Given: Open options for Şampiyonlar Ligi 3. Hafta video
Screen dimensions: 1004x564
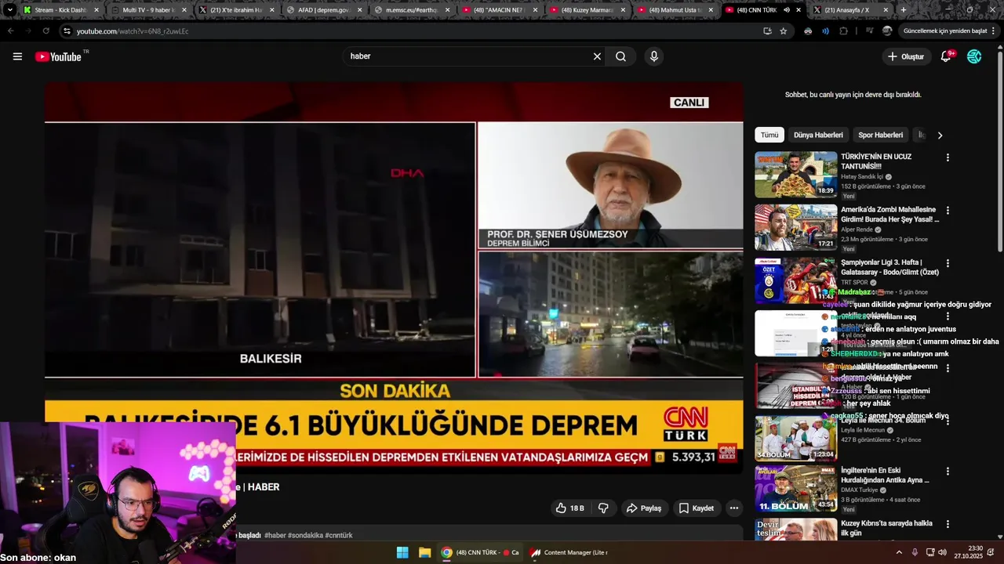Looking at the screenshot, I should coord(948,263).
